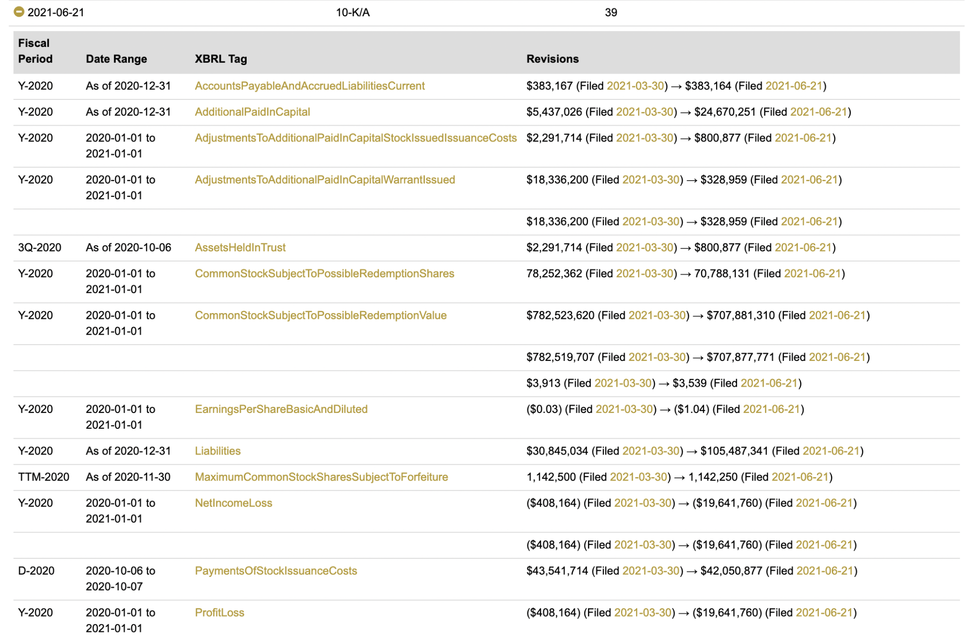Open 2021-06-21 filing in EarningsPerShare row

(x=772, y=409)
